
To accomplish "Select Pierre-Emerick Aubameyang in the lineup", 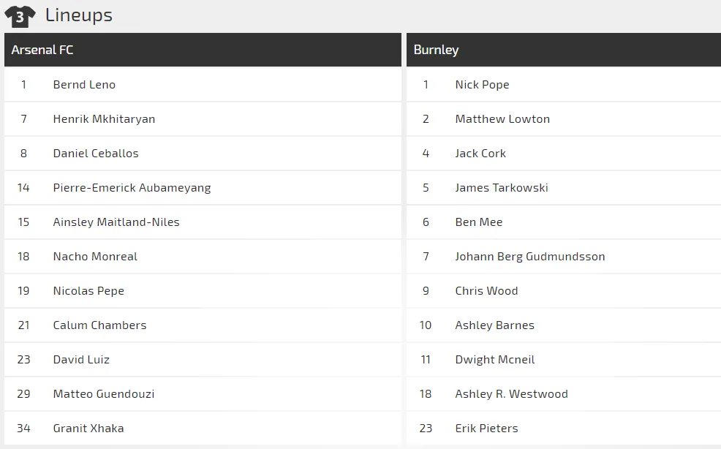I will (132, 188).
